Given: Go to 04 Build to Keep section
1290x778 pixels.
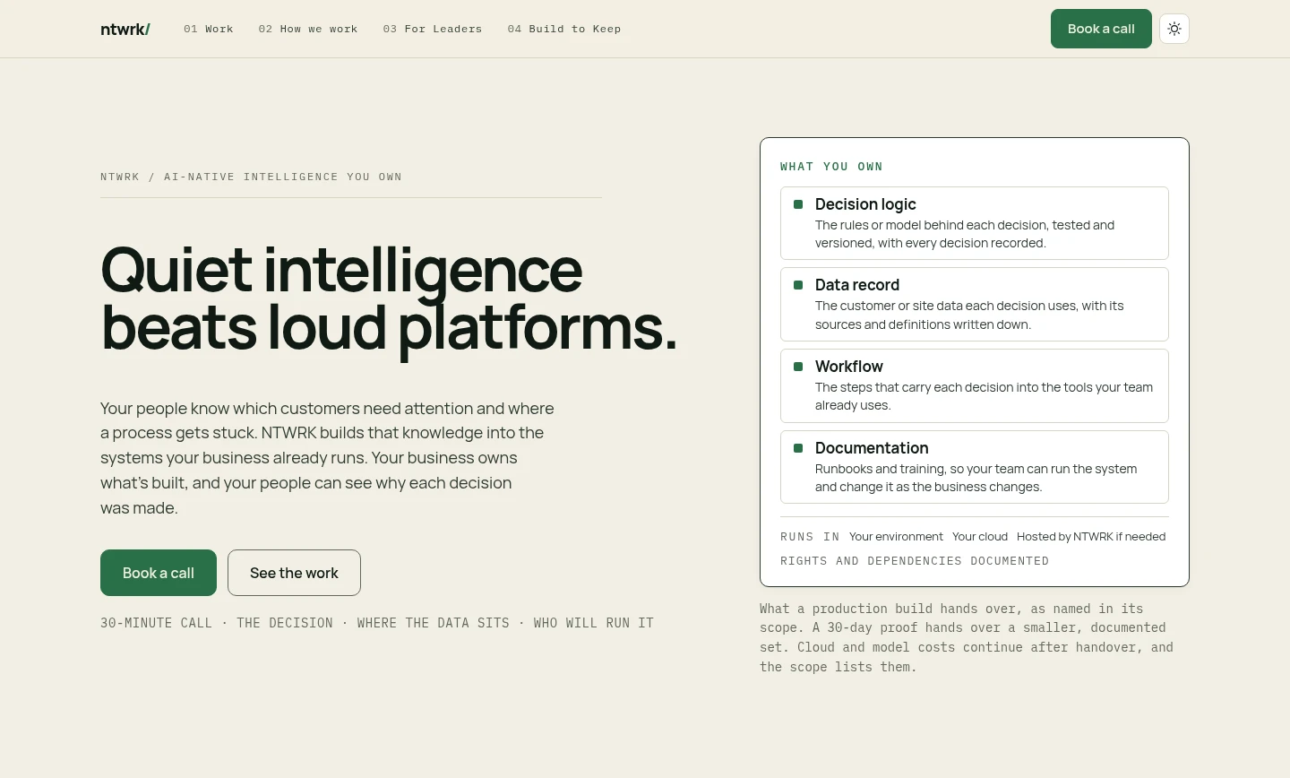Looking at the screenshot, I should click(x=564, y=29).
